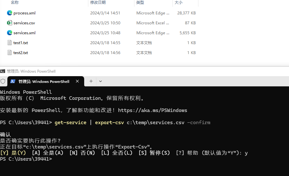Select file name process.xml
The height and width of the screenshot is (176, 289).
click(25, 13)
